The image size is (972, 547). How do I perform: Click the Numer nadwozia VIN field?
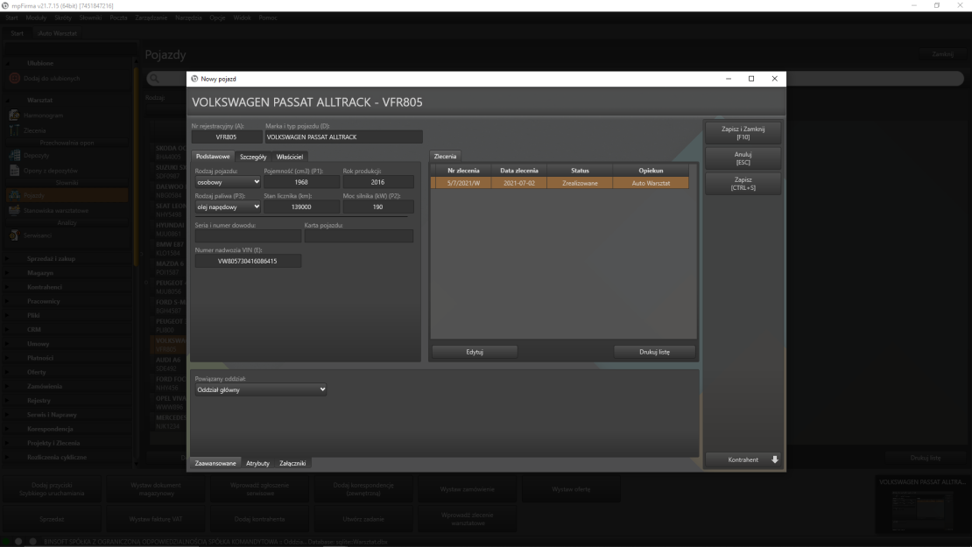pyautogui.click(x=248, y=261)
